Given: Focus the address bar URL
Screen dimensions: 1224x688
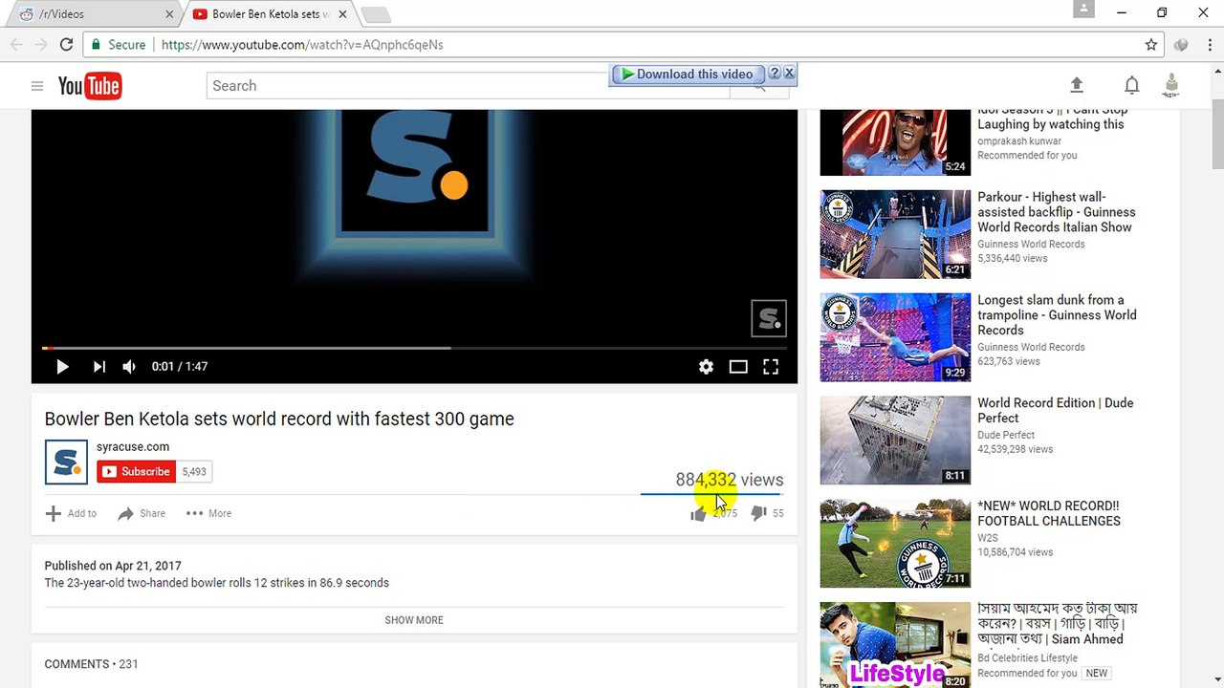Looking at the screenshot, I should point(302,45).
